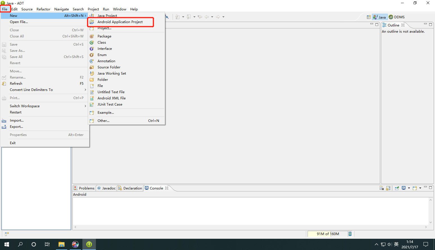
Task: Close the Console tab
Action: pyautogui.click(x=167, y=188)
